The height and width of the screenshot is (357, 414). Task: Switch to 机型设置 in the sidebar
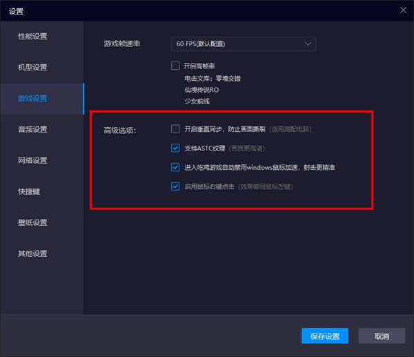[33, 67]
